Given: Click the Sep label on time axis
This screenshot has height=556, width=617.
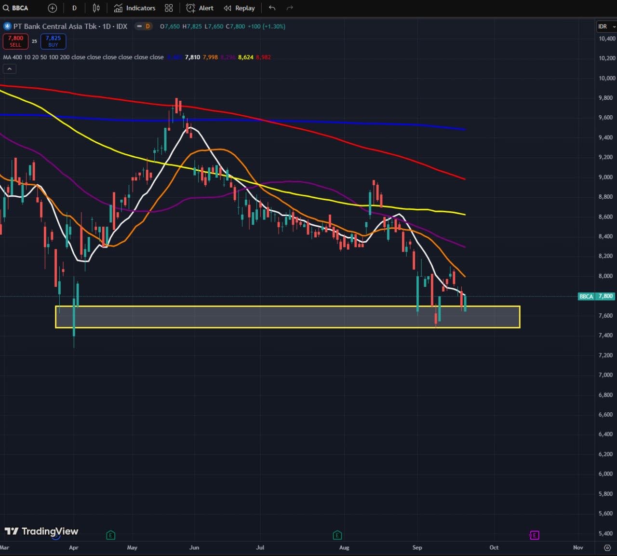Looking at the screenshot, I should [x=417, y=548].
